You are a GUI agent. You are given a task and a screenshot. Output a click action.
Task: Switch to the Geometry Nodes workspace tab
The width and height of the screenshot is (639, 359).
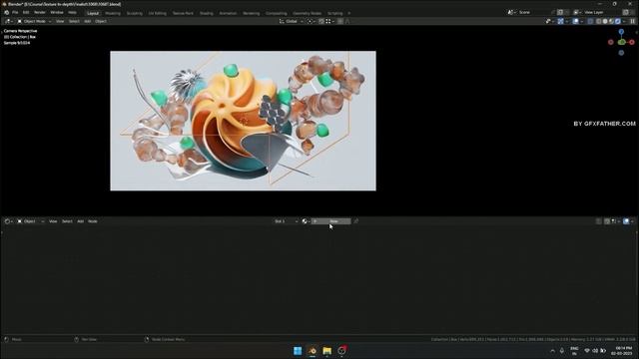click(307, 13)
